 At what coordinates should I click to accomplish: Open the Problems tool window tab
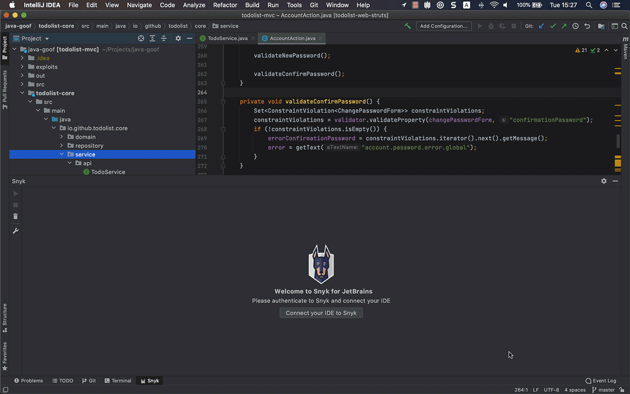[29, 381]
